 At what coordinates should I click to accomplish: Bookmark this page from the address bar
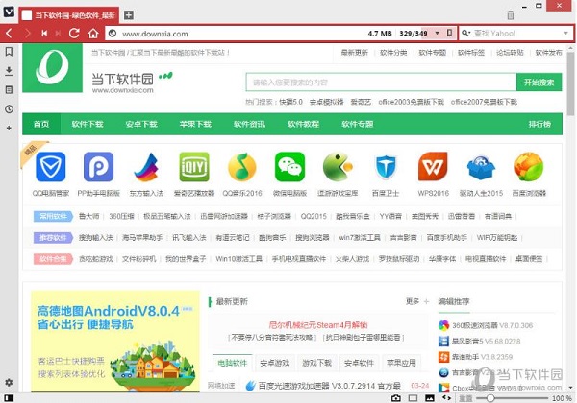click(449, 33)
